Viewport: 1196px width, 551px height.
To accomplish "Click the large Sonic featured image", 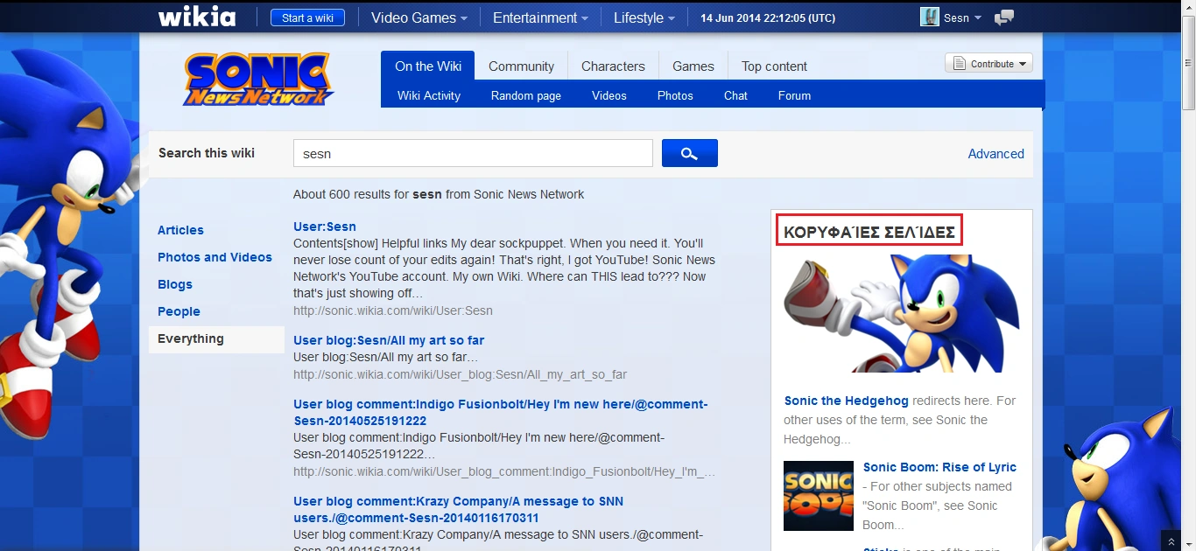I will tap(901, 314).
